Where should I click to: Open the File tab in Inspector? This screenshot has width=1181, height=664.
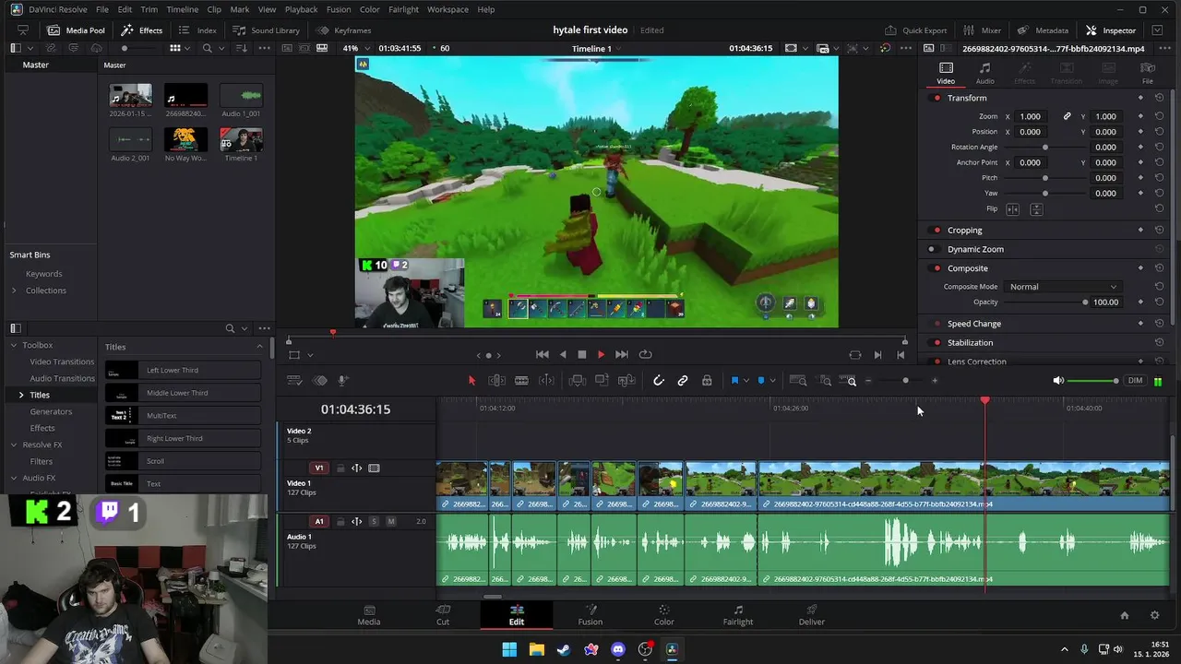coord(1148,73)
